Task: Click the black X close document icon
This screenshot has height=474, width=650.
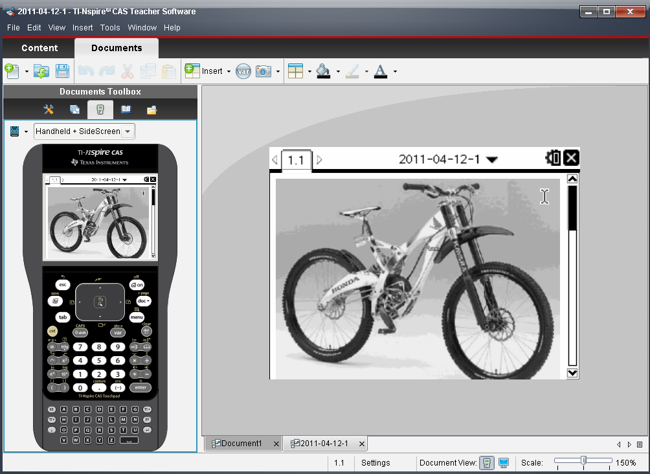Action: [571, 157]
